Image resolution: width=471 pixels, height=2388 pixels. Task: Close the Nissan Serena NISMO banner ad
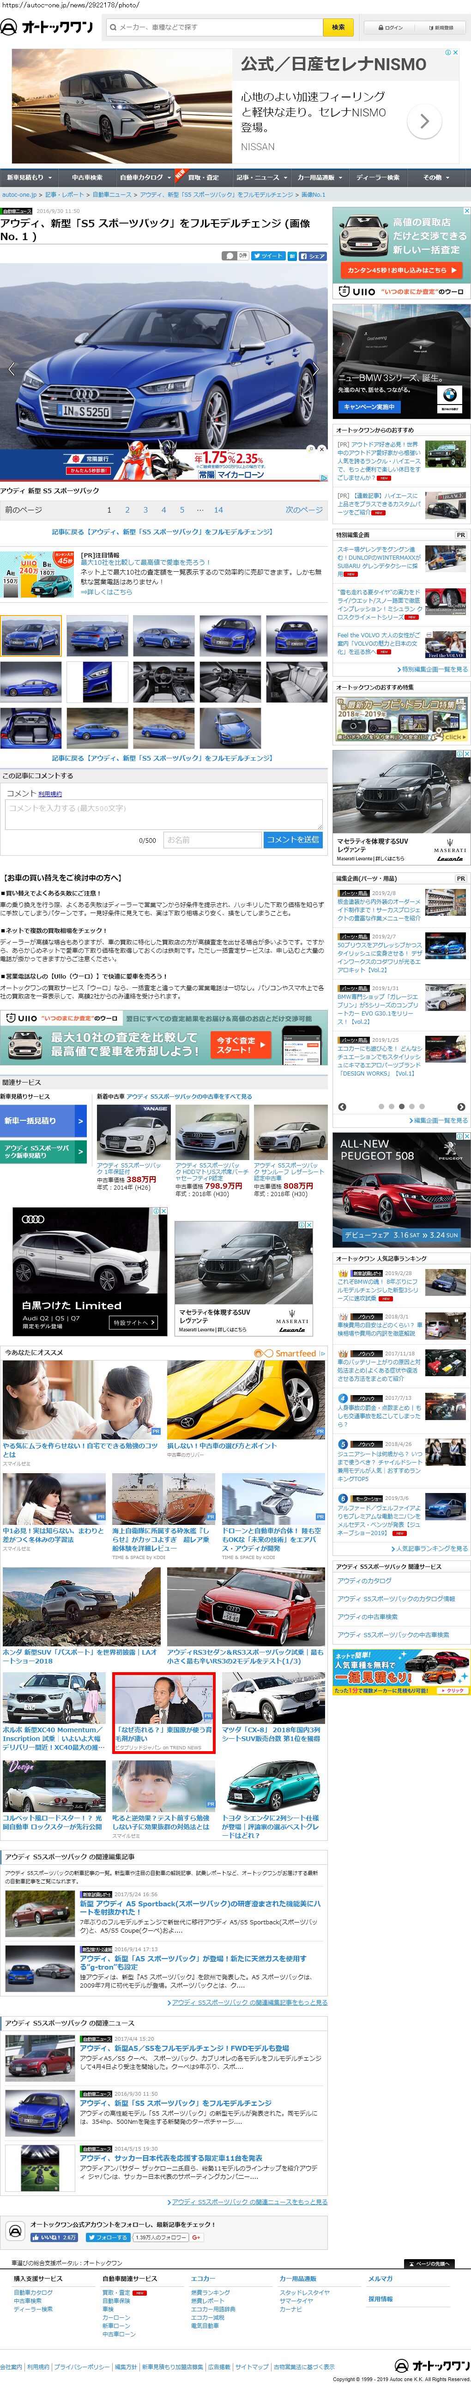click(454, 52)
